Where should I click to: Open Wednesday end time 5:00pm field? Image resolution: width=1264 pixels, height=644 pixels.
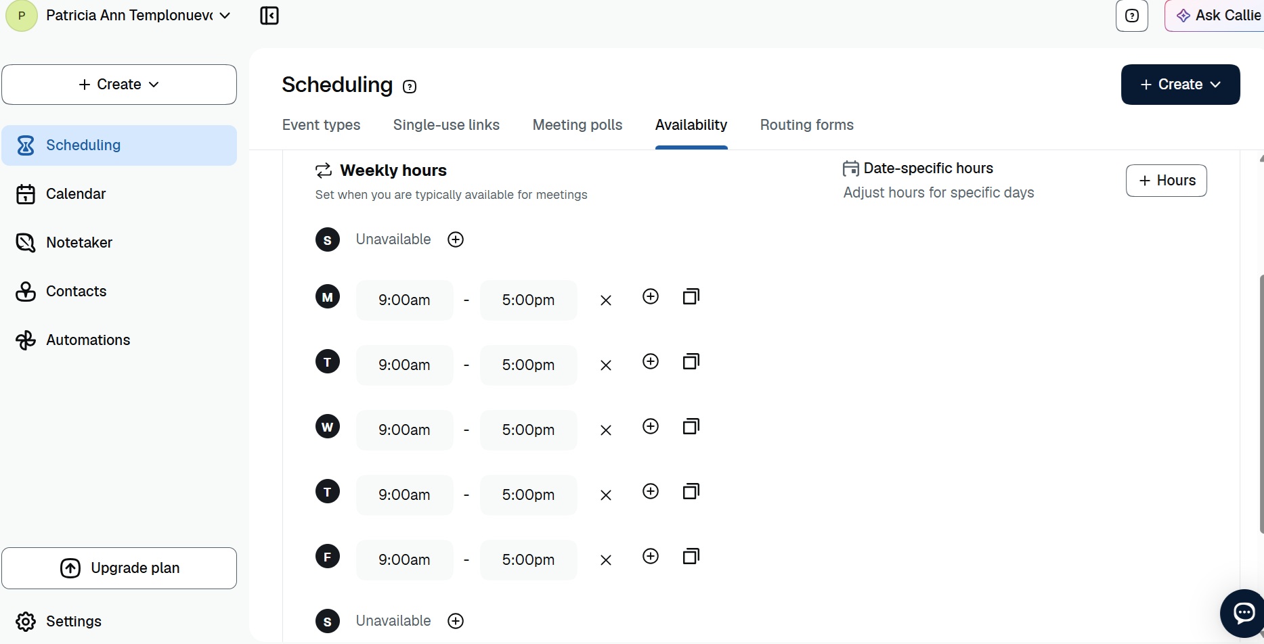click(528, 430)
